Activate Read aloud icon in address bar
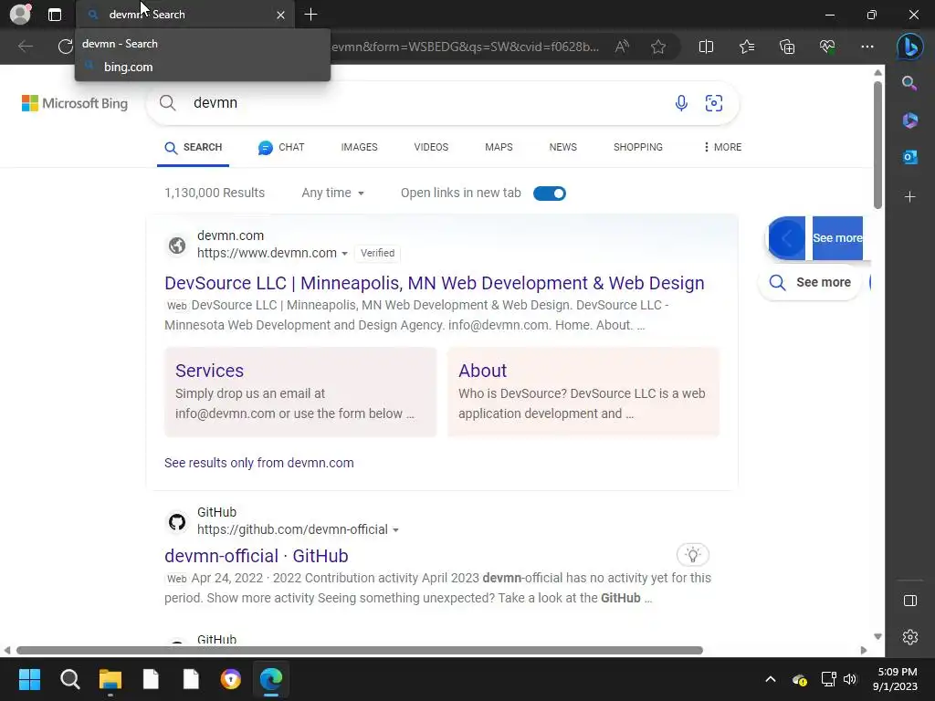 tap(622, 47)
